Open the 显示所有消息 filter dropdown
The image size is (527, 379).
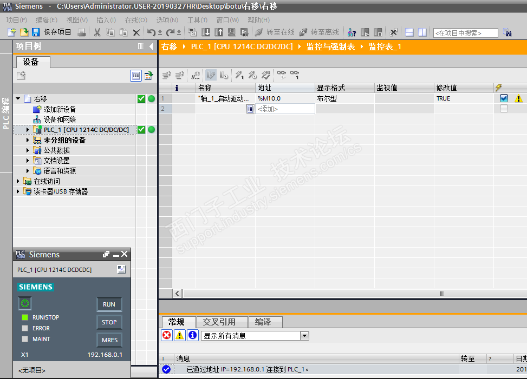tap(304, 335)
